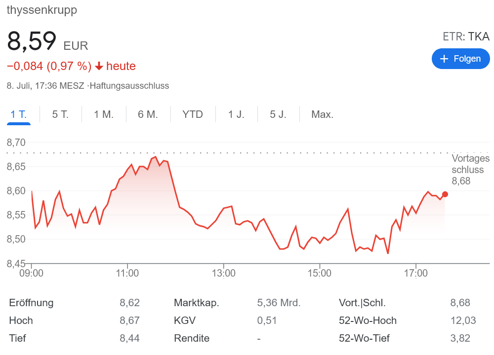Select the 1 T. time range tab

click(19, 114)
